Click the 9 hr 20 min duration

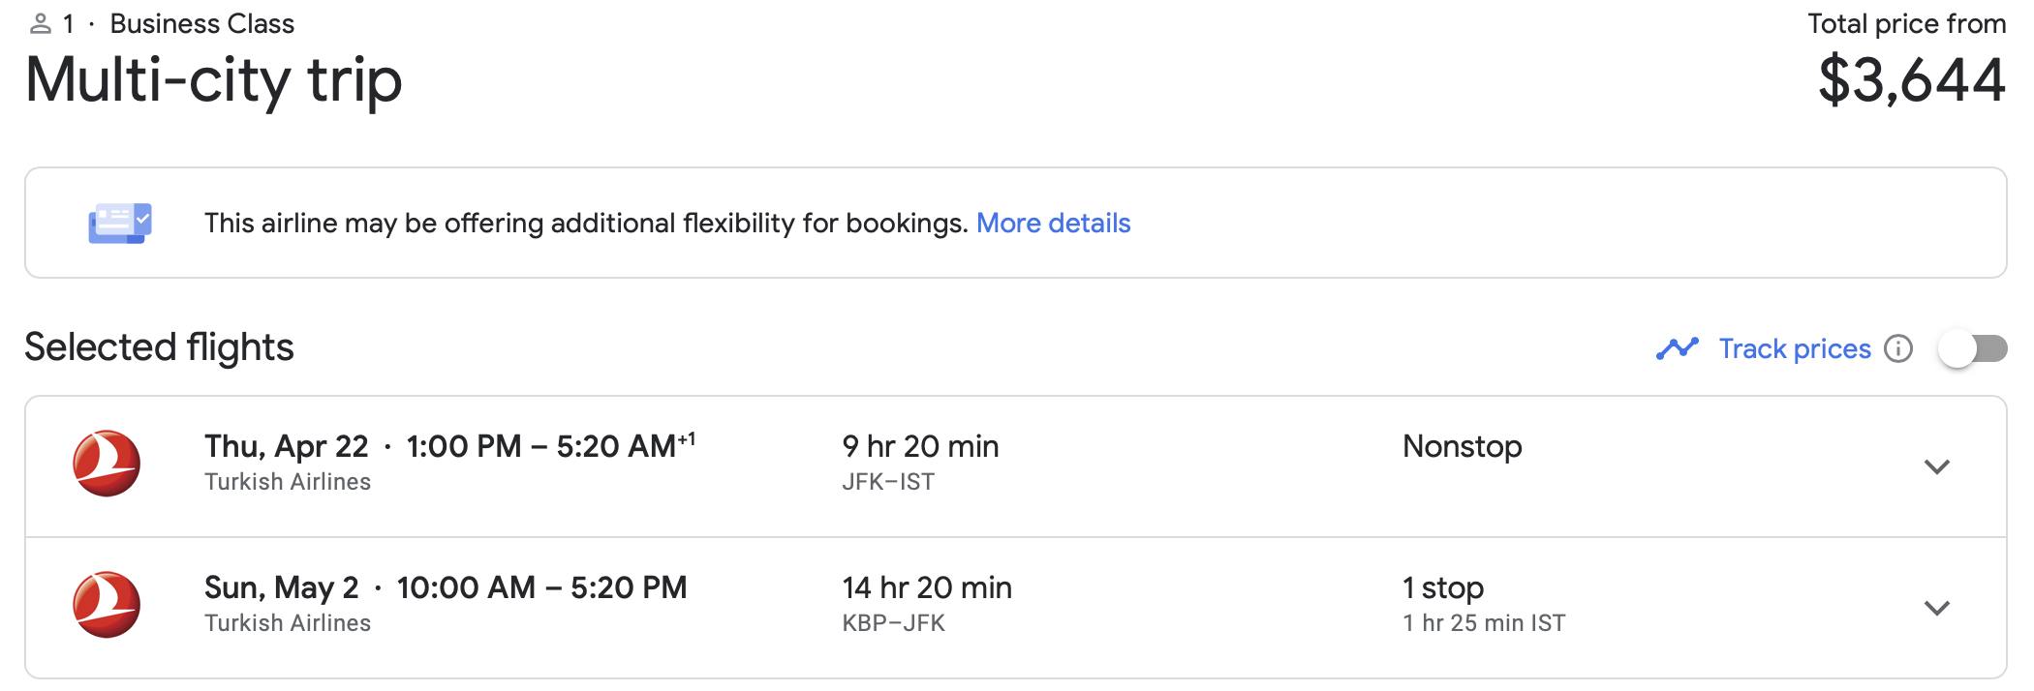920,446
